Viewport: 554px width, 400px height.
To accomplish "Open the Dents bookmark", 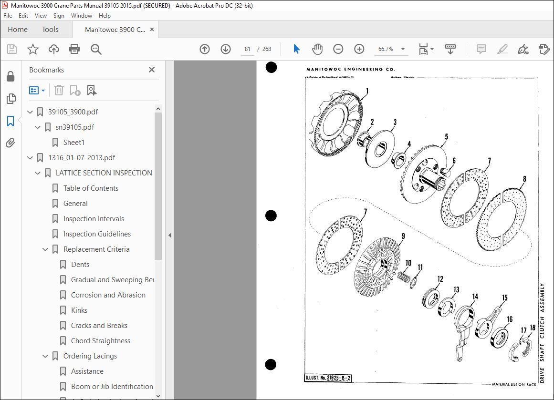I will coord(80,265).
